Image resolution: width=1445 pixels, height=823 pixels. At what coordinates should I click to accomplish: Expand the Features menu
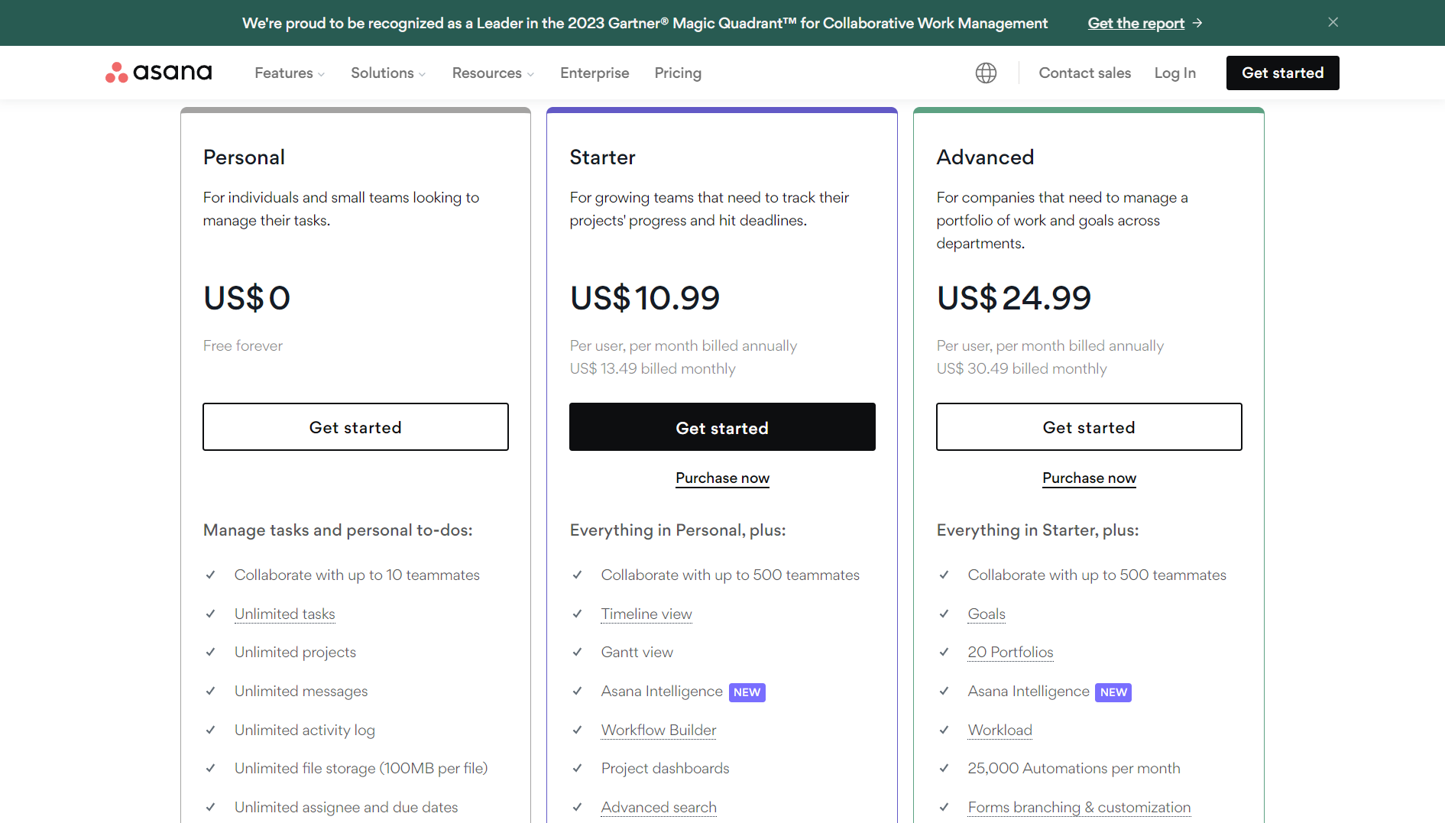pos(290,73)
